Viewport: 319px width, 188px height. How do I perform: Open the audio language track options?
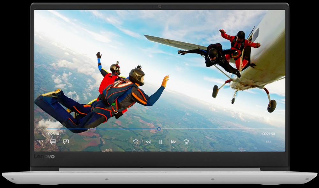coord(66,142)
